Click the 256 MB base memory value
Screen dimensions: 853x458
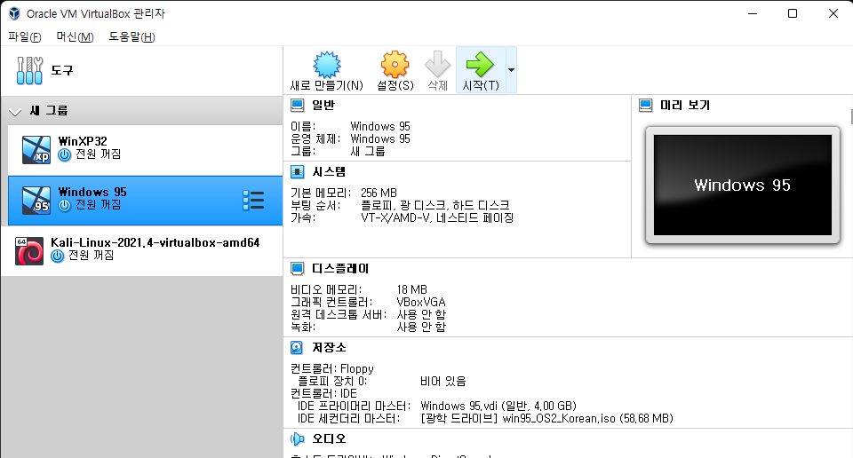coord(379,193)
